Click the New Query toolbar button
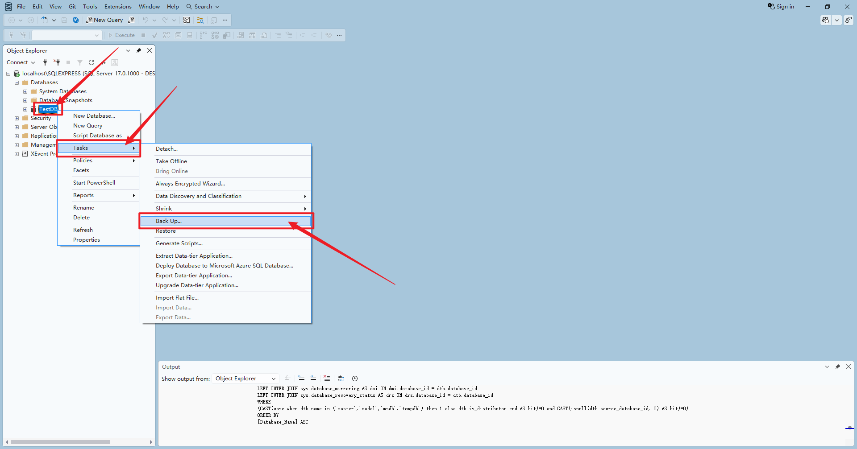The width and height of the screenshot is (857, 449). click(104, 20)
